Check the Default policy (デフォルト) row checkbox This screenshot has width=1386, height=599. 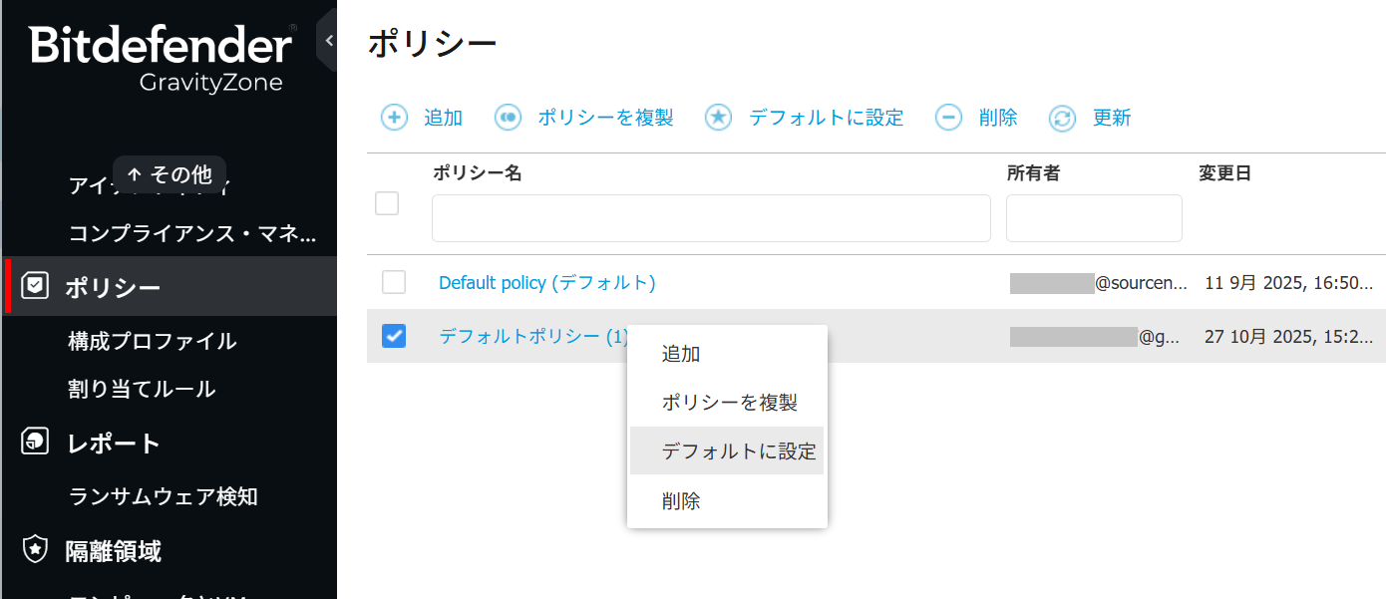(394, 283)
